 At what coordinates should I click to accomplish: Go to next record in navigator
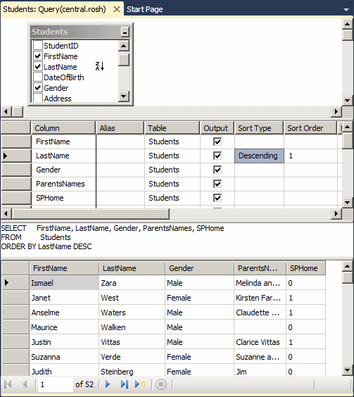(108, 384)
